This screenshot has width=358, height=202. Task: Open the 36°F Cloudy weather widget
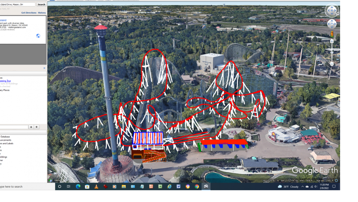(x=288, y=187)
